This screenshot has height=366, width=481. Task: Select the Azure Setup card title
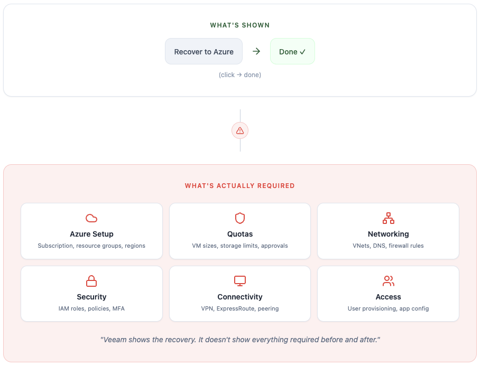coord(91,234)
